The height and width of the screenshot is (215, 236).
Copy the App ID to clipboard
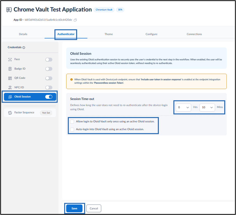(75, 20)
